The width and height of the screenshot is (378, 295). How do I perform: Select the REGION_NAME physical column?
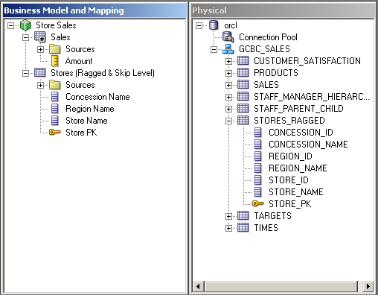point(298,168)
